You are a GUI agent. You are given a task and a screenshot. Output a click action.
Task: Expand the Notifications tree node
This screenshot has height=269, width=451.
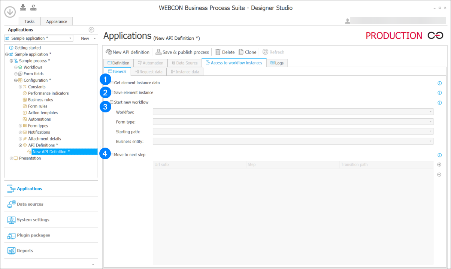20,132
